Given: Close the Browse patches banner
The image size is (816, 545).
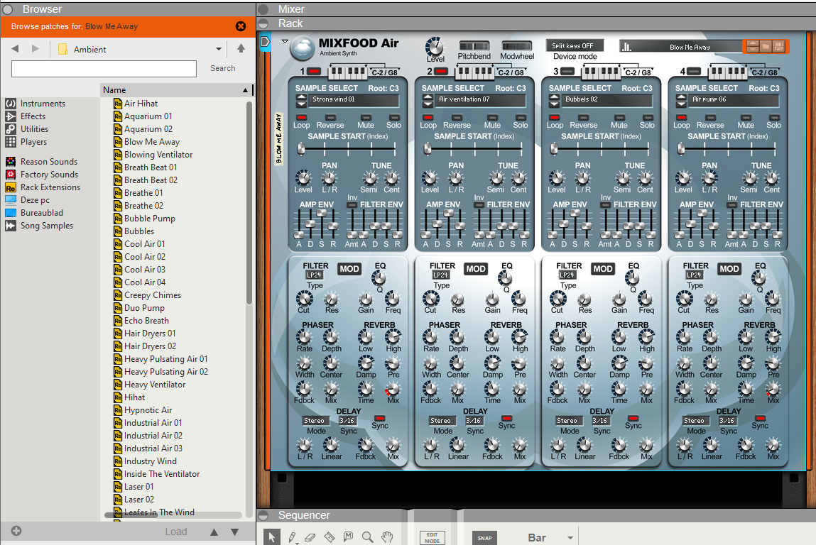Looking at the screenshot, I should pos(241,26).
